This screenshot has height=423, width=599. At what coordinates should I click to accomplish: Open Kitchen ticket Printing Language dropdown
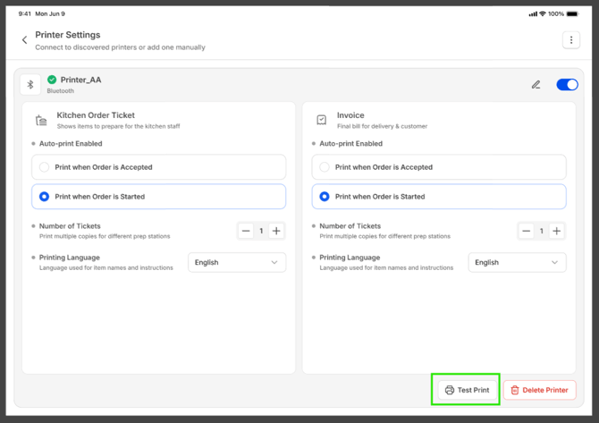[237, 263]
